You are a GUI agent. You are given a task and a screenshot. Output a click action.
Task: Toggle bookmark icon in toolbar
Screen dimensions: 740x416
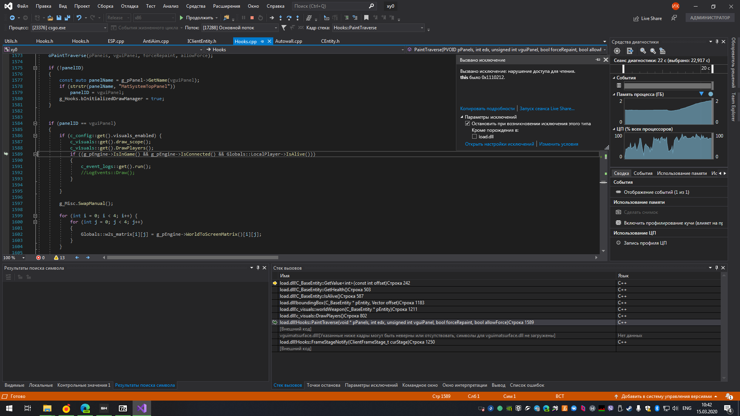366,18
